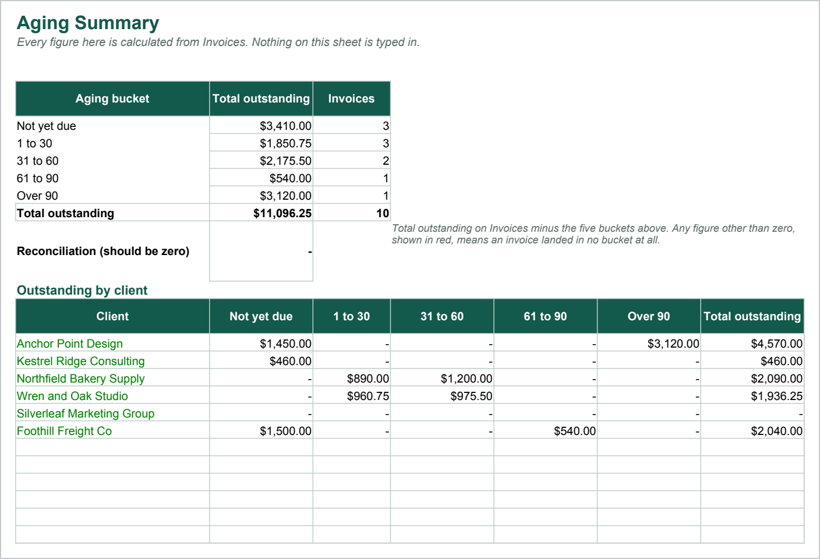Select the "Client" column header
Screen dimensions: 820x559
click(x=112, y=316)
